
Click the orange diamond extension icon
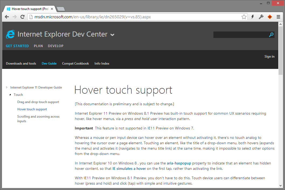(x=270, y=17)
